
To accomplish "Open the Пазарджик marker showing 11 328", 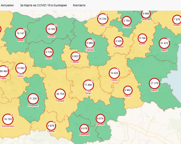I will pyautogui.click(x=33, y=99).
